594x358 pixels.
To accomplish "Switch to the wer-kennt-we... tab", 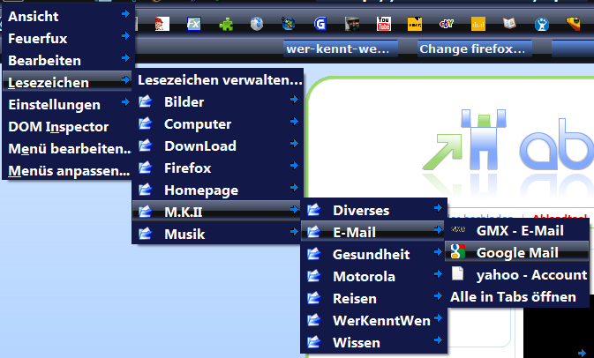I will pos(341,48).
